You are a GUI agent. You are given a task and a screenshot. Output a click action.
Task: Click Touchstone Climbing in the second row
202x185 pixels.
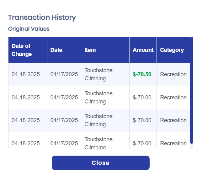98,97
